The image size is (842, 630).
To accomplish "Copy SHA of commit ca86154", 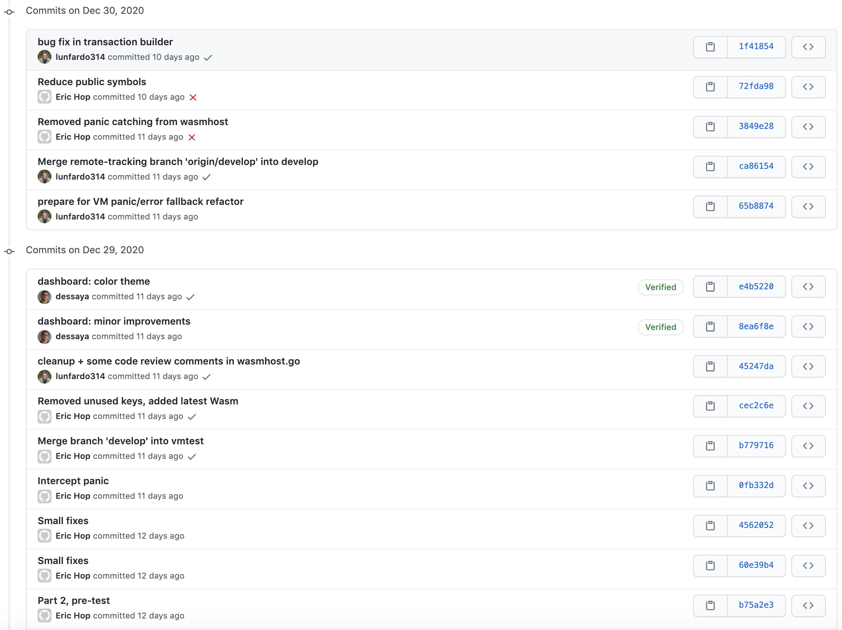I will [710, 167].
